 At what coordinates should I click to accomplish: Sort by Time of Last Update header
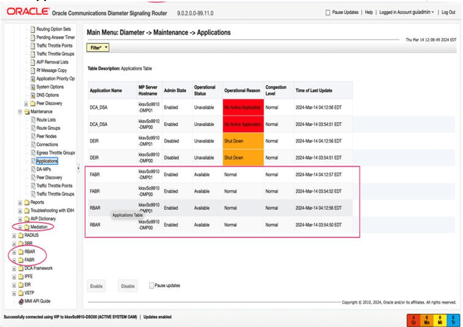pos(313,90)
